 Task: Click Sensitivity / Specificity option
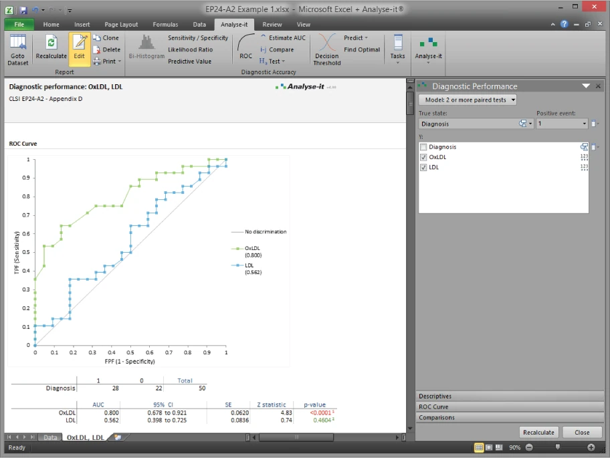[x=197, y=37]
